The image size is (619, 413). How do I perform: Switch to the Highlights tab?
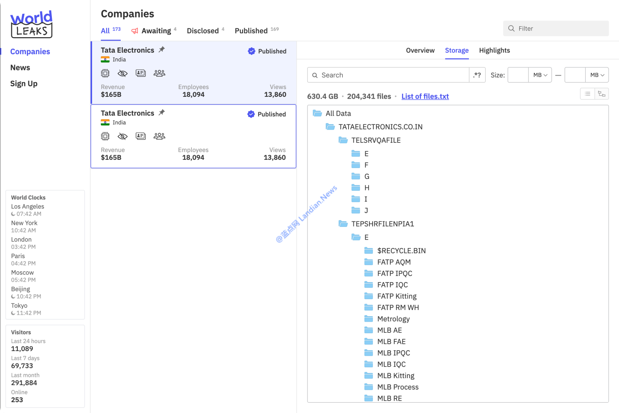pos(494,50)
